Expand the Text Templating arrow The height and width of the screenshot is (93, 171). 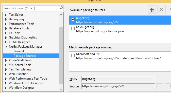(x=6, y=69)
